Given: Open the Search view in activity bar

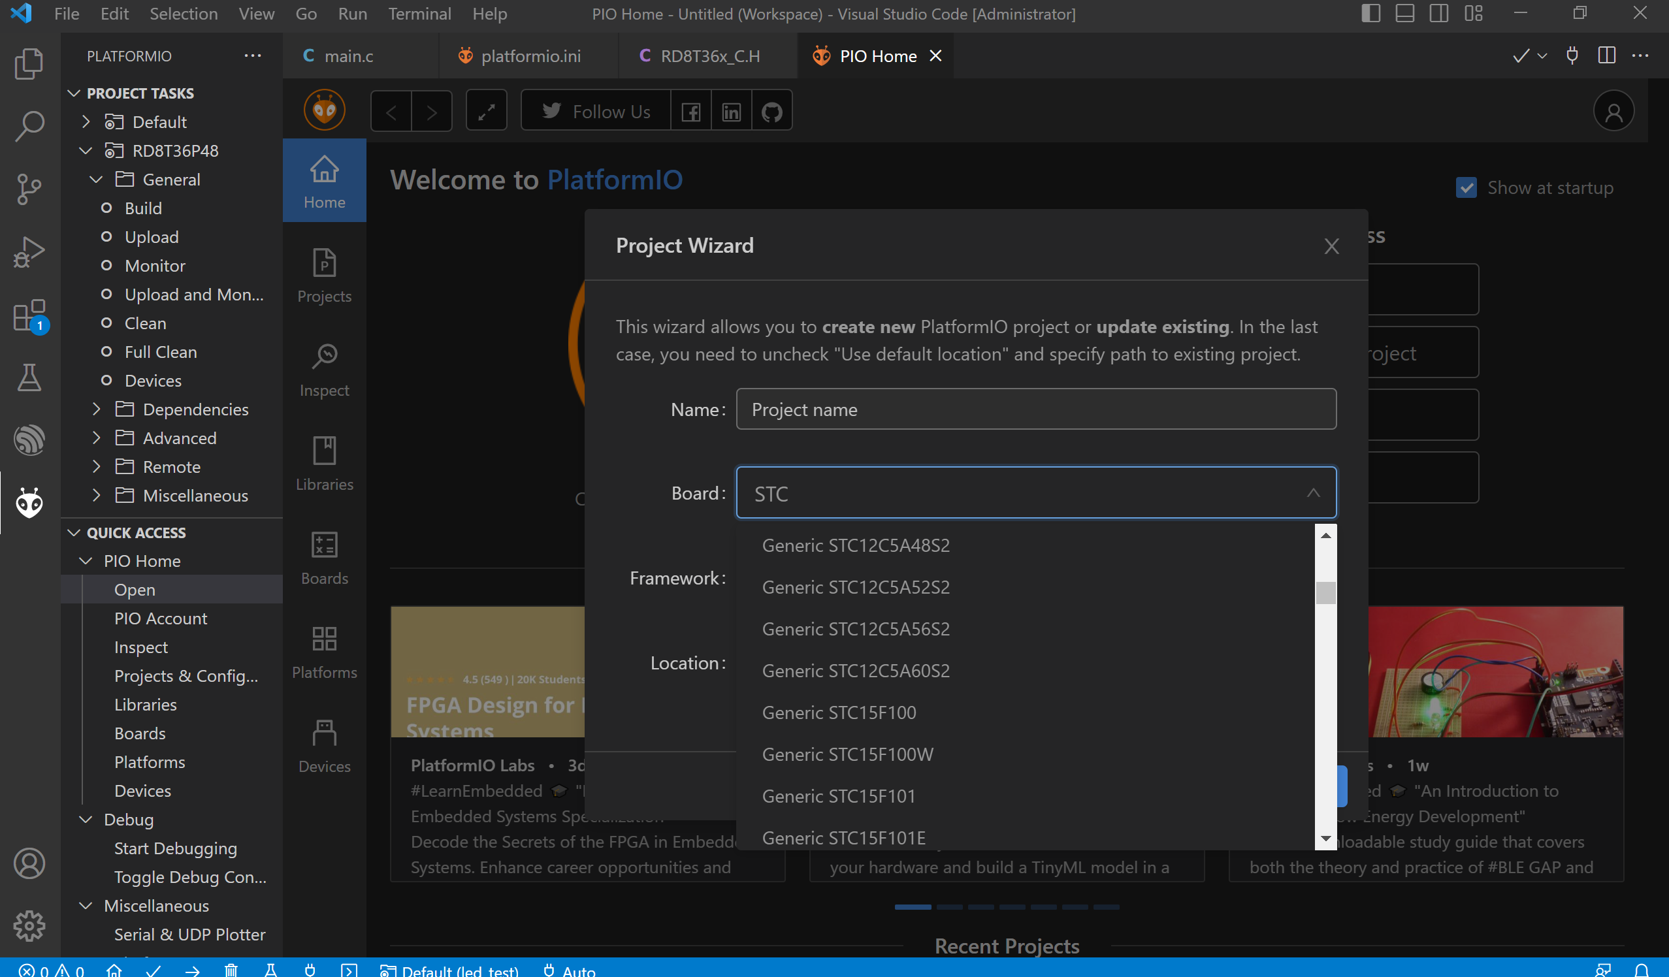Looking at the screenshot, I should pos(29,126).
